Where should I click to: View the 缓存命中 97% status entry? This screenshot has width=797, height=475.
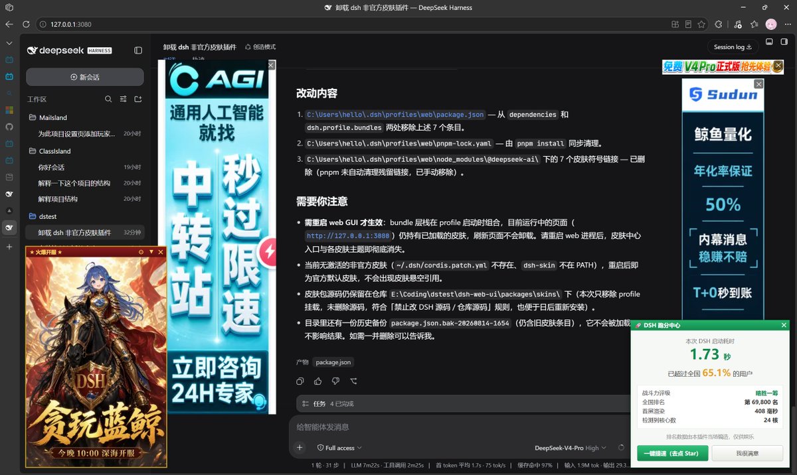click(x=534, y=466)
